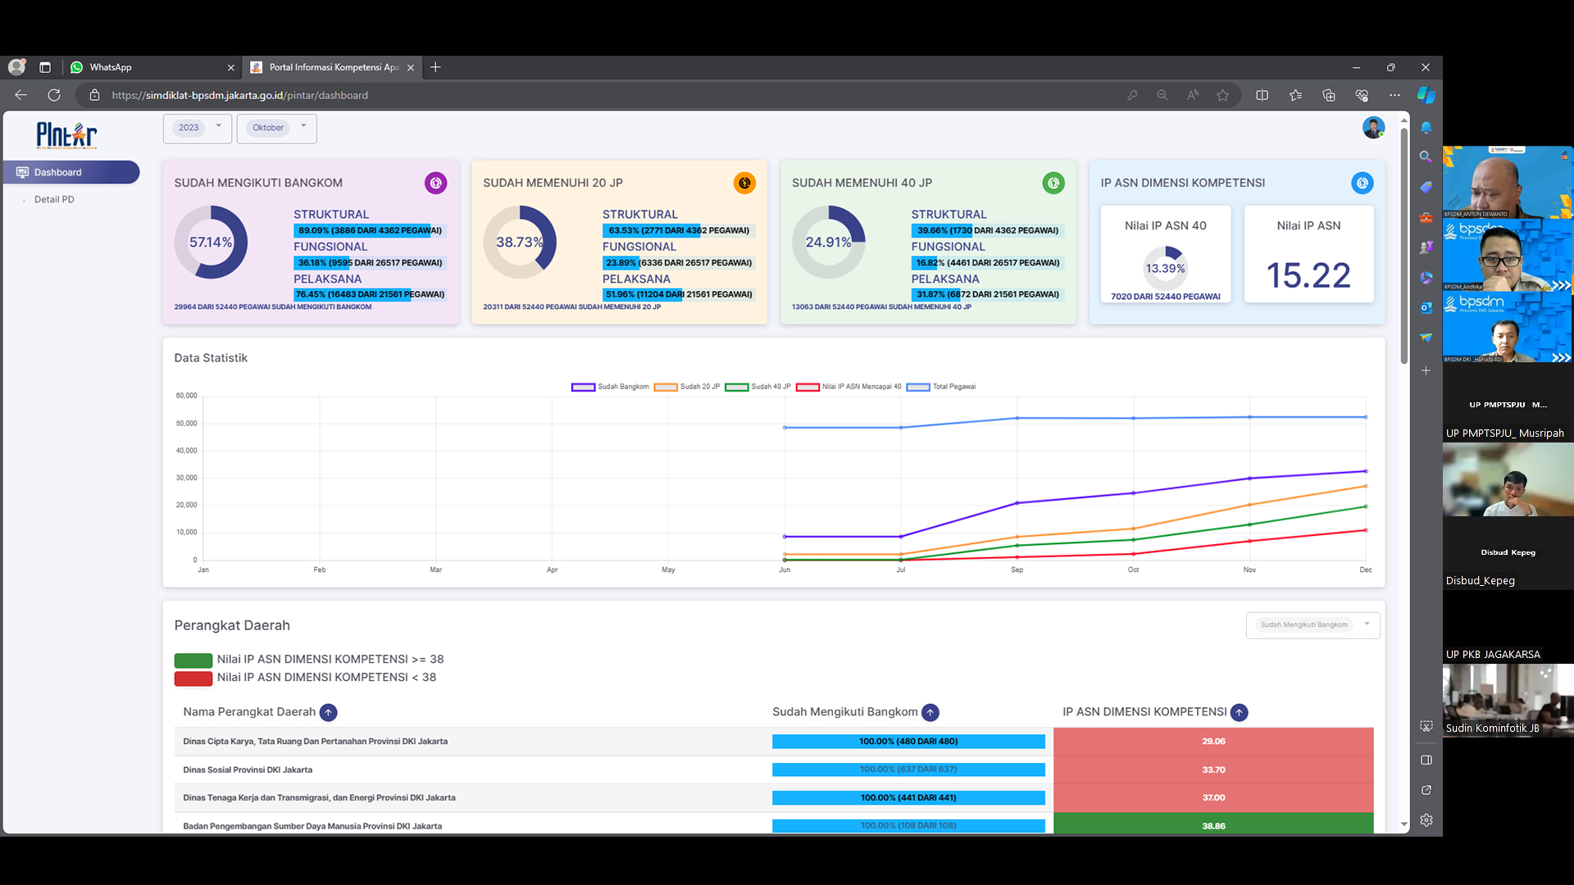Select Dashboard in the left menu

point(71,172)
